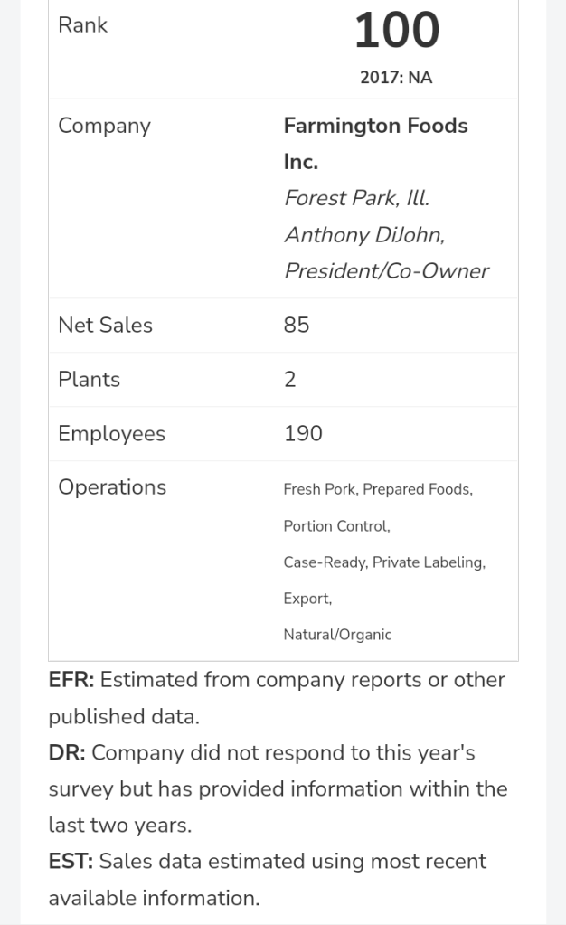The height and width of the screenshot is (925, 566).
Task: Click the Plants row label
Action: [89, 380]
